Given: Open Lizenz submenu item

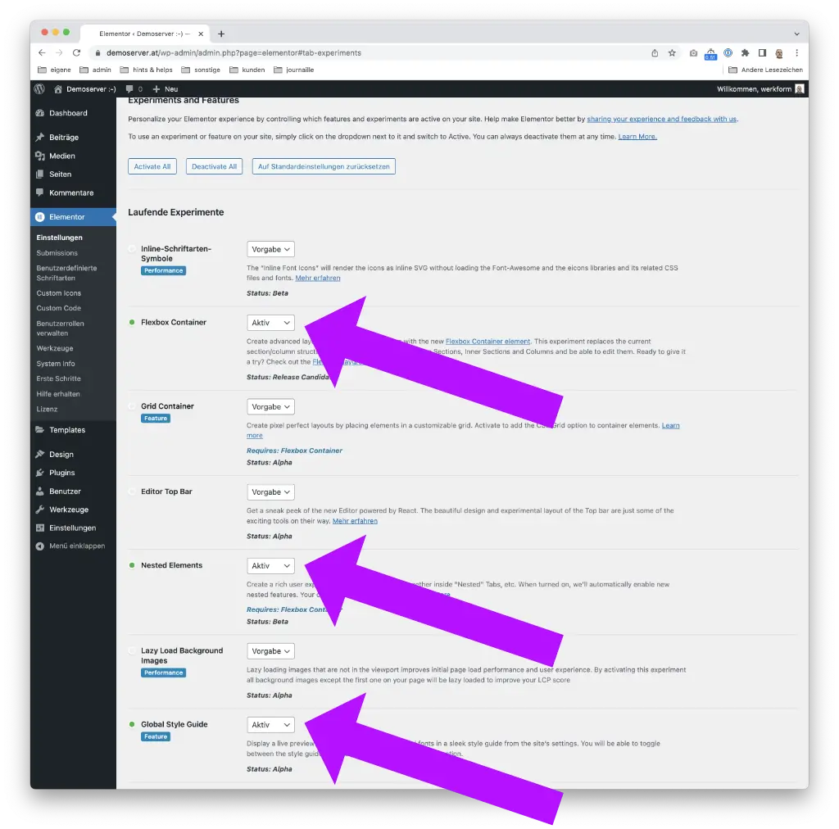Looking at the screenshot, I should 47,409.
